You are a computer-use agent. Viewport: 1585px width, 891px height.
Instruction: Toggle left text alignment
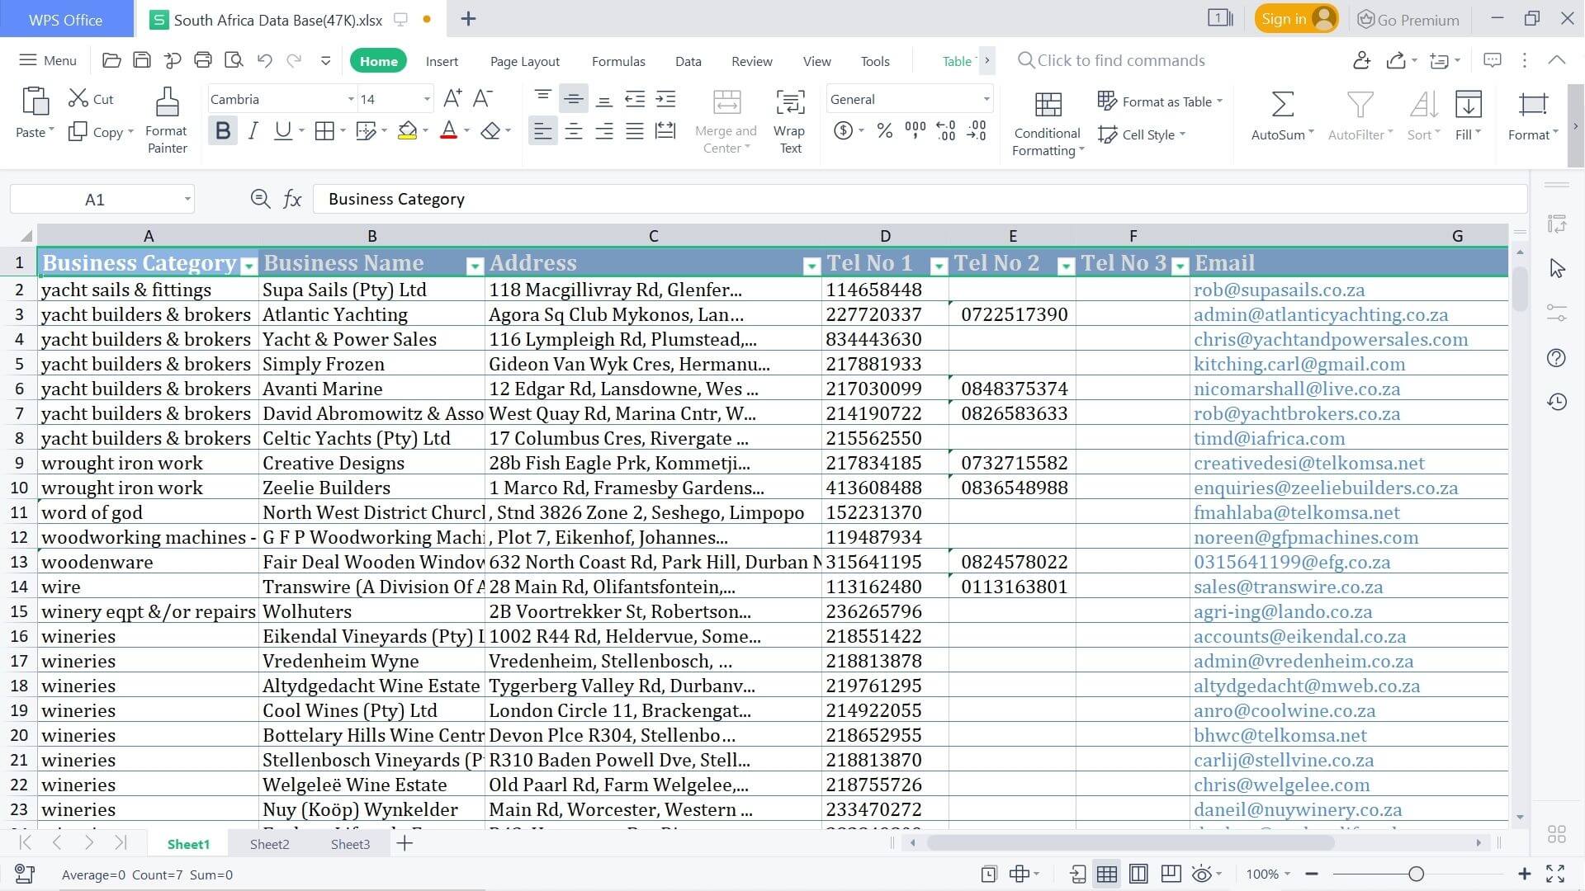tap(542, 131)
